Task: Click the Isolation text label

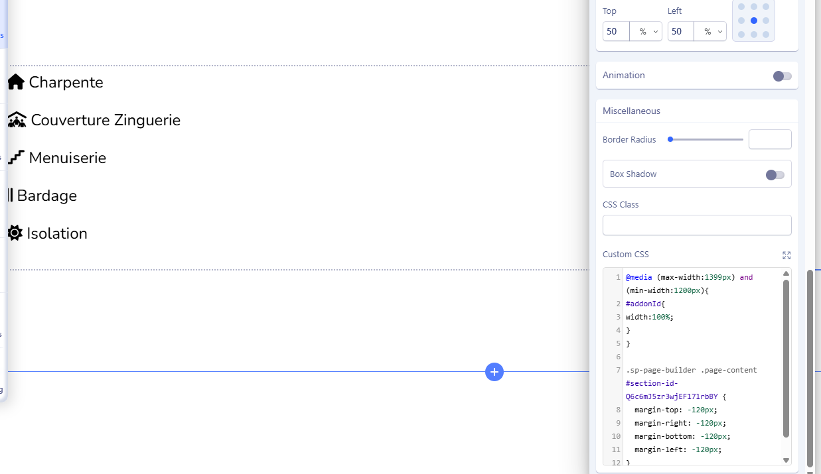Action: 57,233
